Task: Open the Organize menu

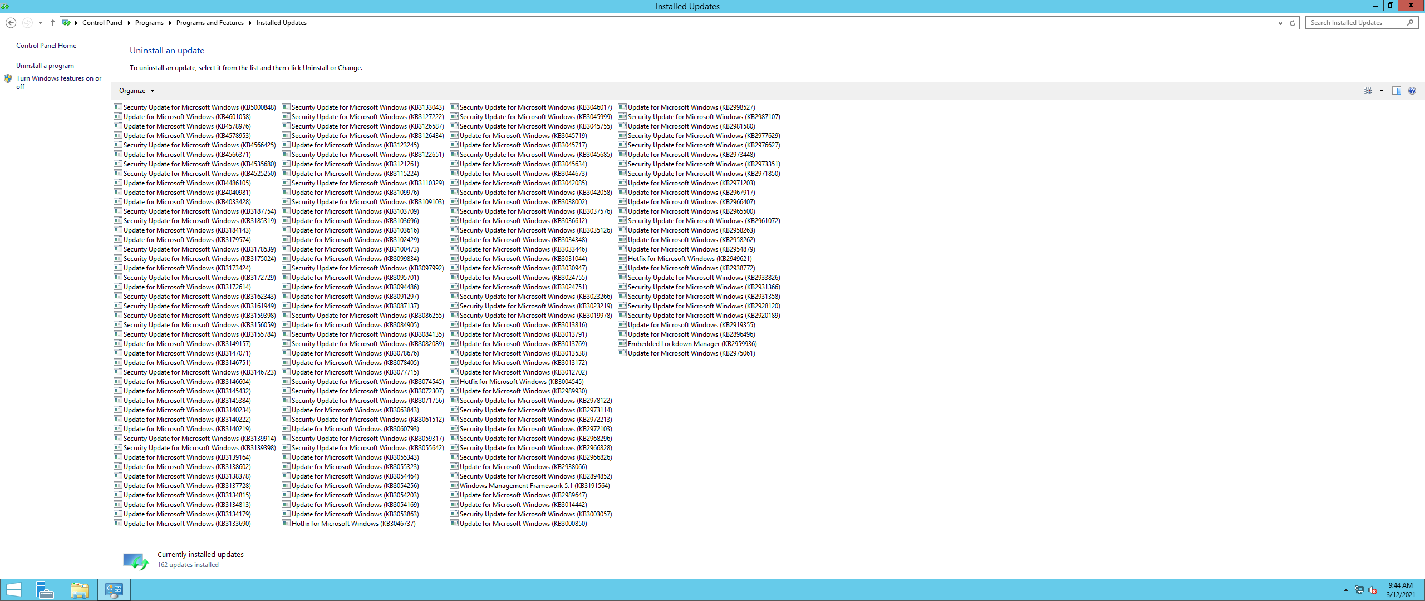Action: pos(136,91)
